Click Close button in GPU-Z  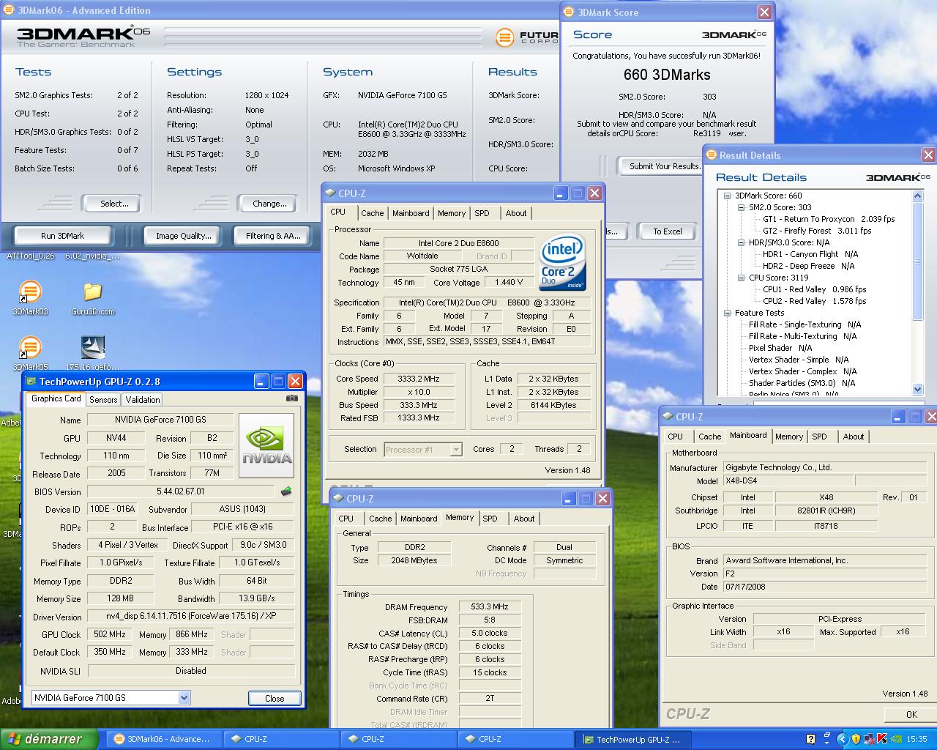pyautogui.click(x=275, y=698)
